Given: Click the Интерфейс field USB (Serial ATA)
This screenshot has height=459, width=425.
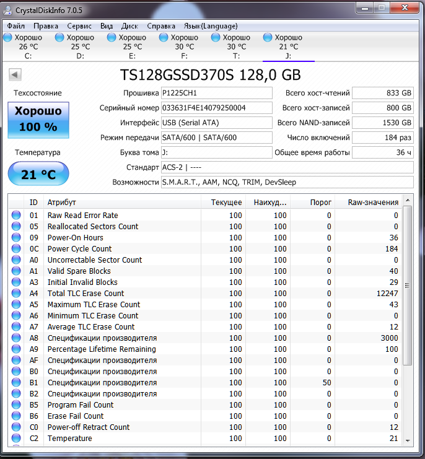Looking at the screenshot, I should pos(217,123).
